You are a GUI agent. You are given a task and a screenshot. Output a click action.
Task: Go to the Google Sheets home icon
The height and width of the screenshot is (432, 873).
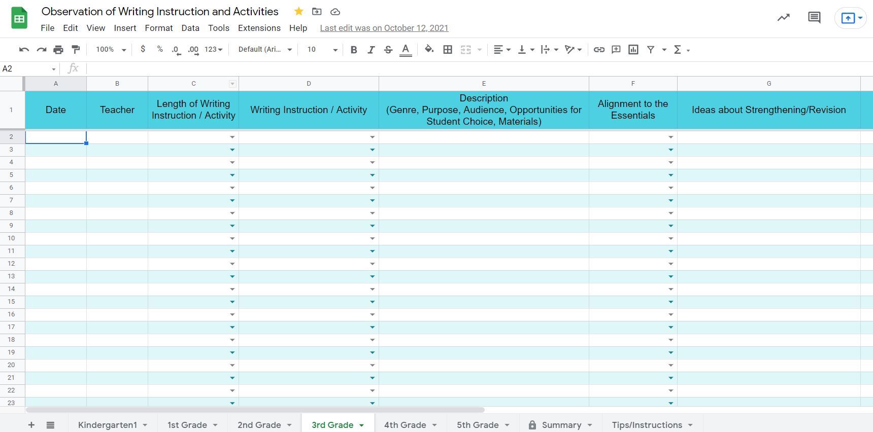pos(19,18)
